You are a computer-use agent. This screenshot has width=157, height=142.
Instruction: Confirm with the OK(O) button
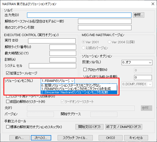[111, 138]
